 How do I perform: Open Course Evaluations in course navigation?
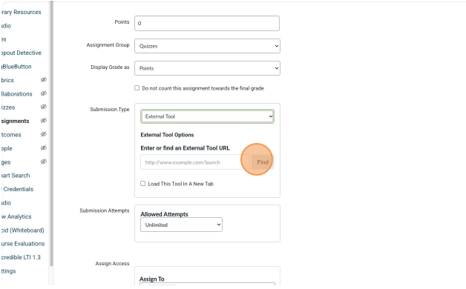point(22,244)
